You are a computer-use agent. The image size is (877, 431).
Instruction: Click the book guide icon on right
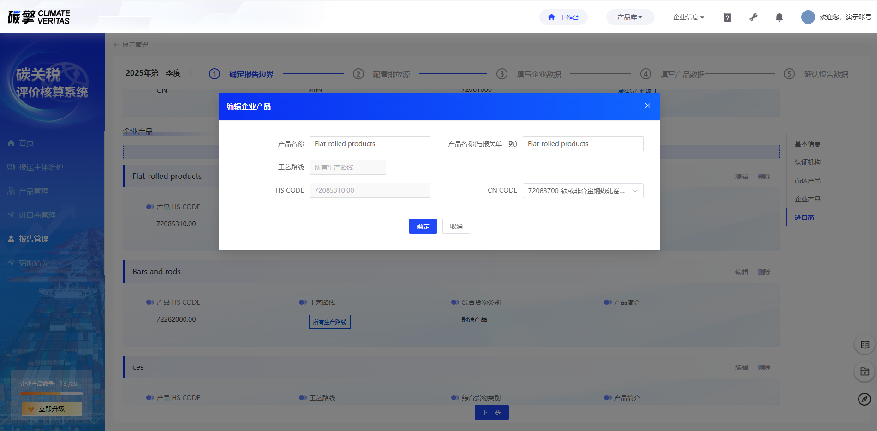[865, 345]
